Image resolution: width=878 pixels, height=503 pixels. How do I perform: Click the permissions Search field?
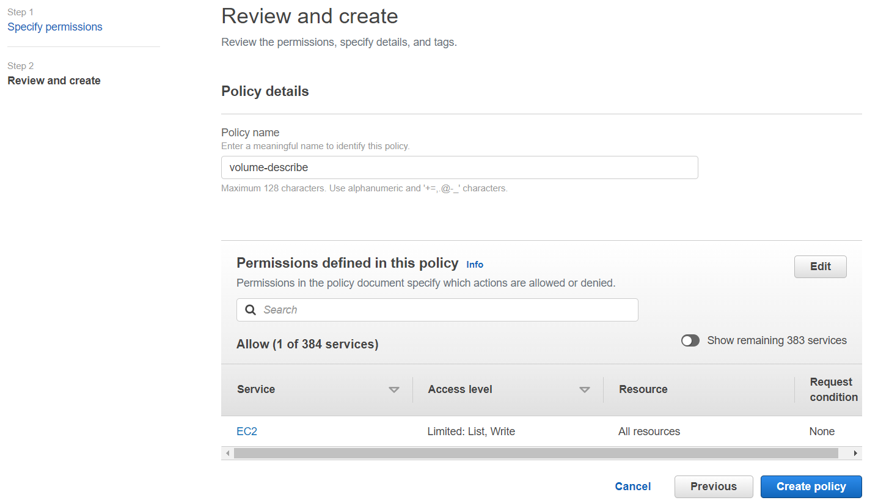click(437, 310)
